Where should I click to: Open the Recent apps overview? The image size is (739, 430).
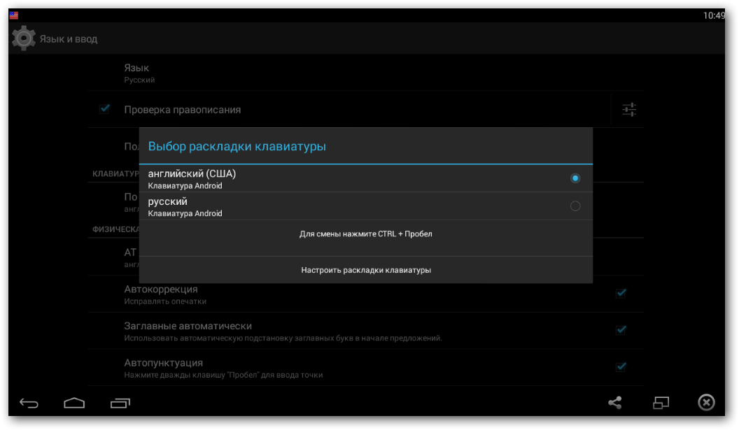click(120, 403)
